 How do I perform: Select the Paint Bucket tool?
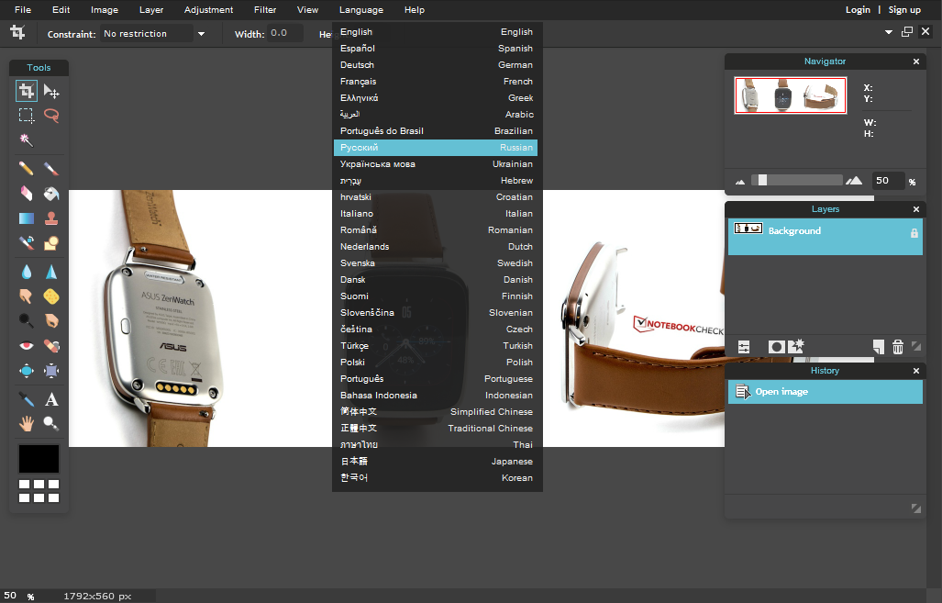tap(51, 193)
